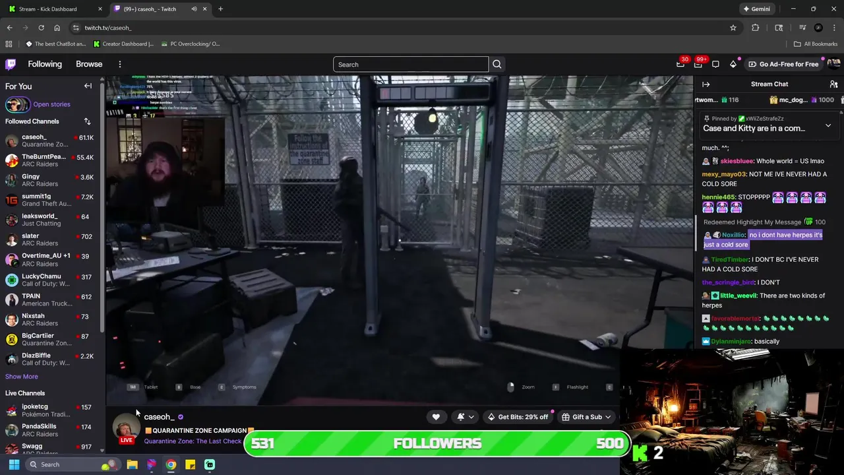Open Twitch user avatar menu

point(833,64)
